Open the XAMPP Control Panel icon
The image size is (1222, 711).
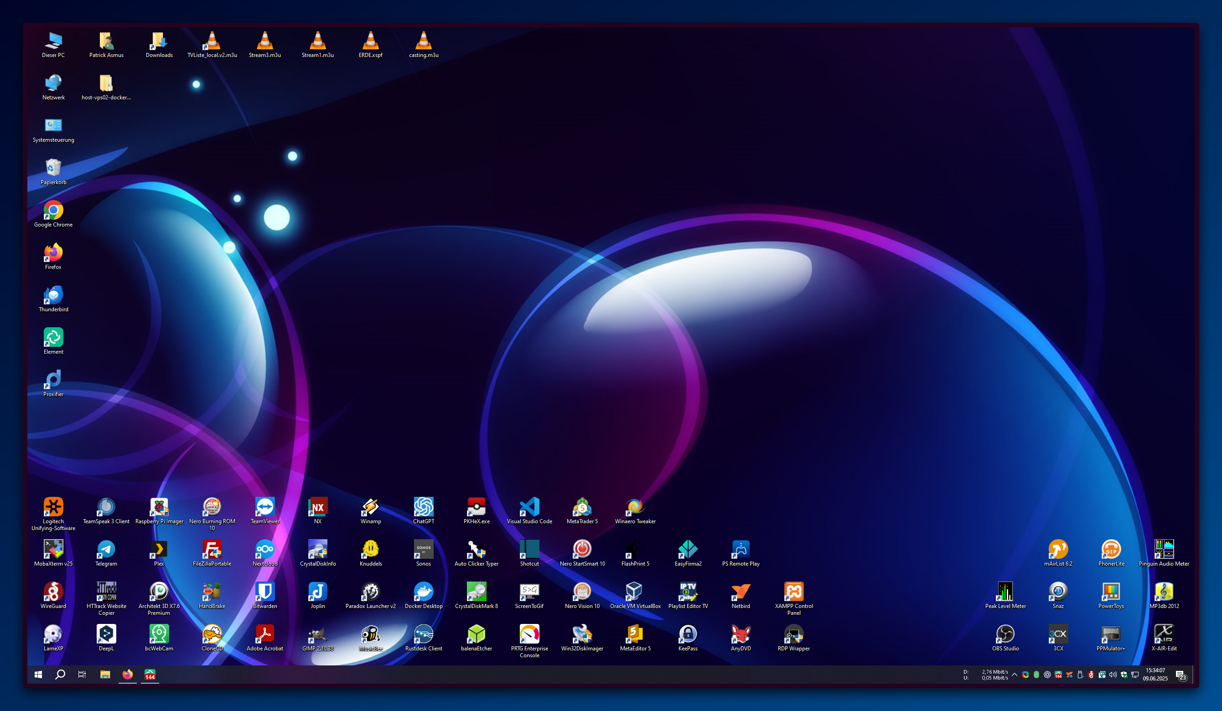793,592
